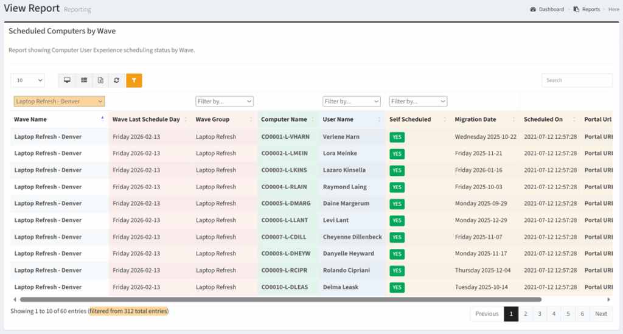Sort by User Name column arrows
The height and width of the screenshot is (334, 623).
tap(379, 119)
